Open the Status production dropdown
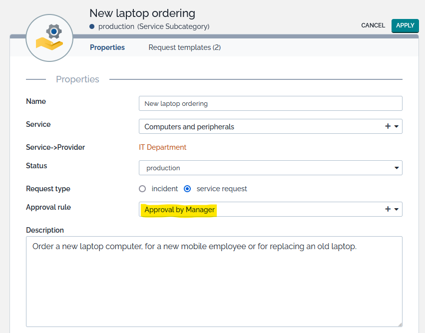The height and width of the screenshot is (333, 425). 270,168
